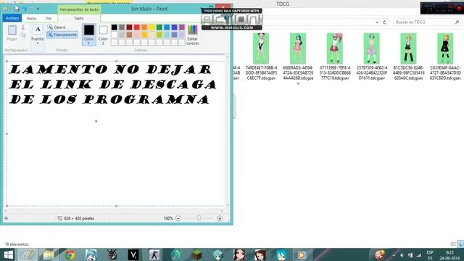Click the Paint horizontal scrollbar
The width and height of the screenshot is (464, 261).
coord(114,211)
